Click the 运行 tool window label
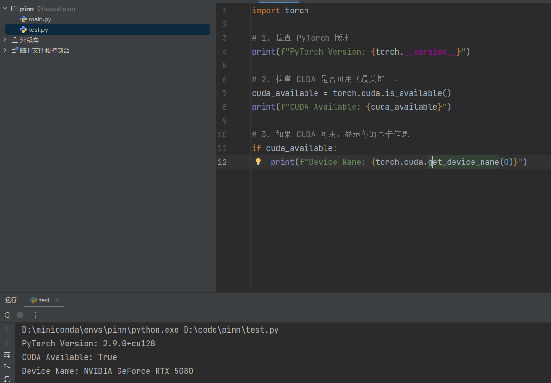This screenshot has width=551, height=383. (x=11, y=300)
